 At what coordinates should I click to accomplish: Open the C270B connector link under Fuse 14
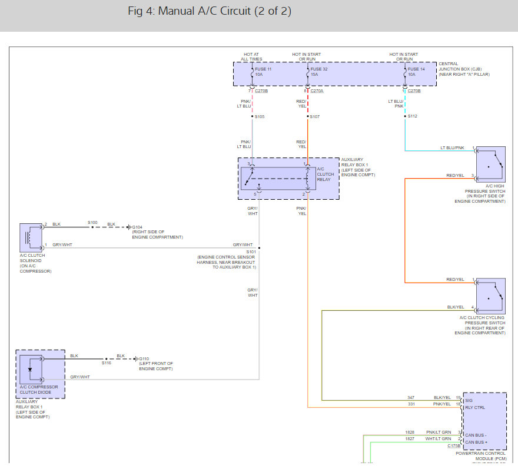414,90
